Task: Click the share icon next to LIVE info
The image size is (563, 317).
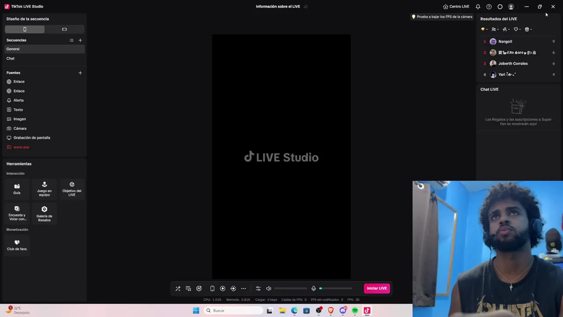Action: (306, 7)
